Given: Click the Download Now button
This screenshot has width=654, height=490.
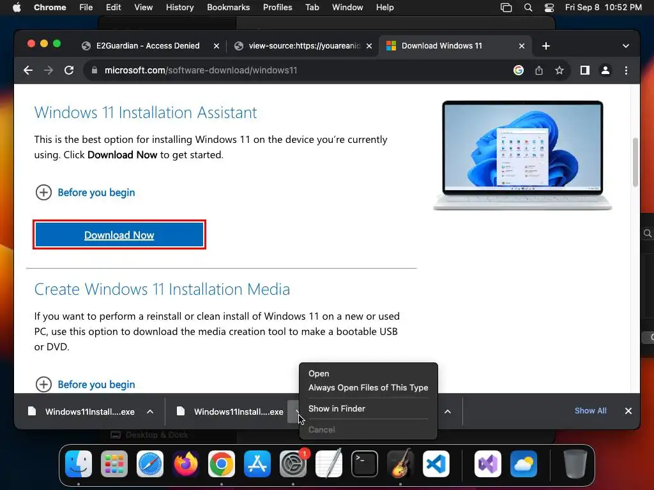Looking at the screenshot, I should pyautogui.click(x=119, y=235).
